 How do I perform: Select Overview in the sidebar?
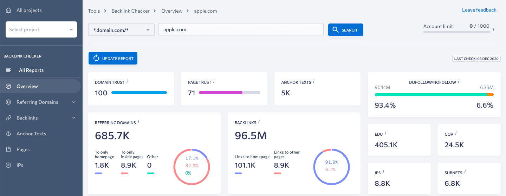[40, 86]
